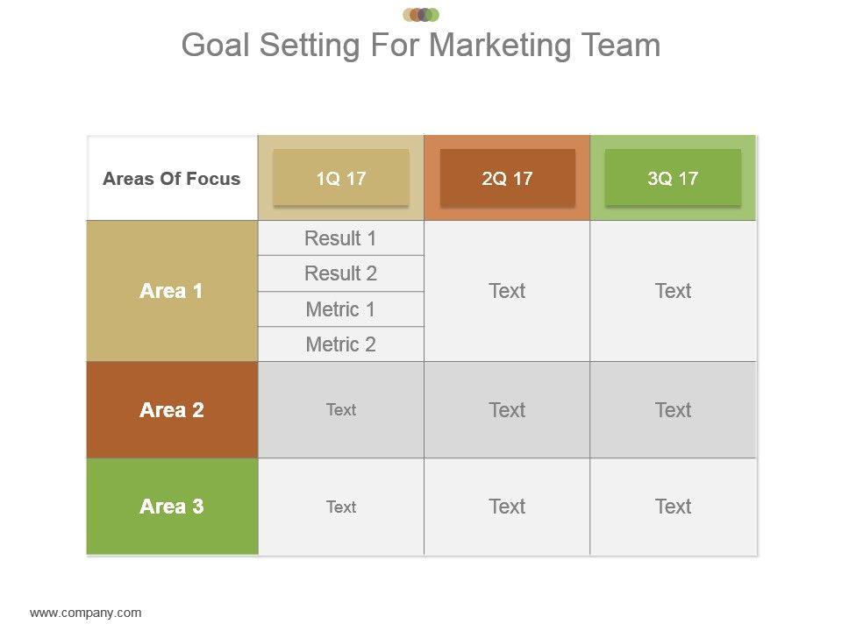Select the brown Area 2 cell
Image resolution: width=842 pixels, height=631 pixels.
[172, 409]
